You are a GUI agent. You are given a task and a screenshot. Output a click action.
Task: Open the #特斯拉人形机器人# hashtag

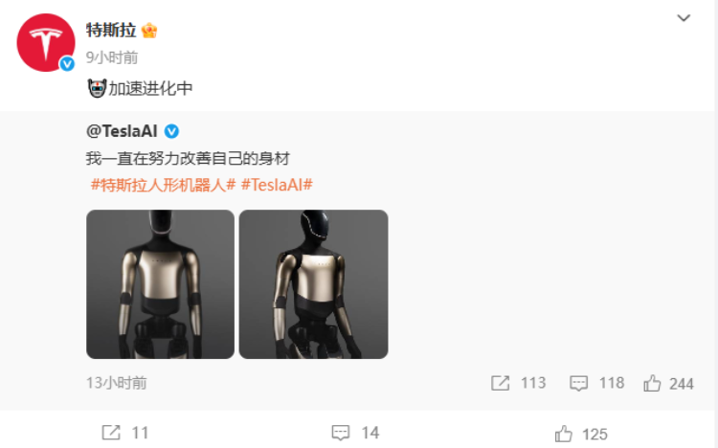163,185
